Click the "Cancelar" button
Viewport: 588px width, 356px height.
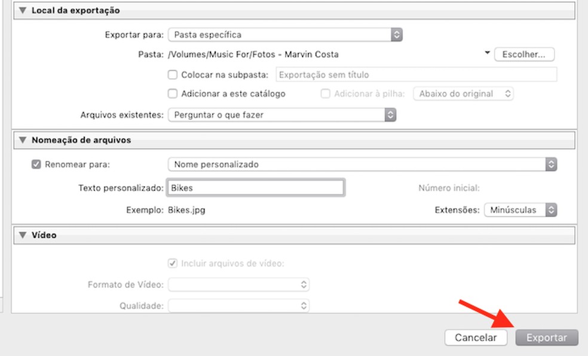coord(476,337)
